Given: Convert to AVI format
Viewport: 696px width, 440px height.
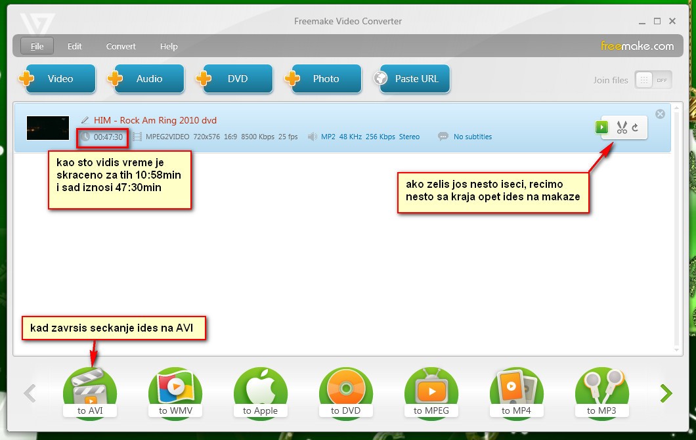Looking at the screenshot, I should click(90, 393).
